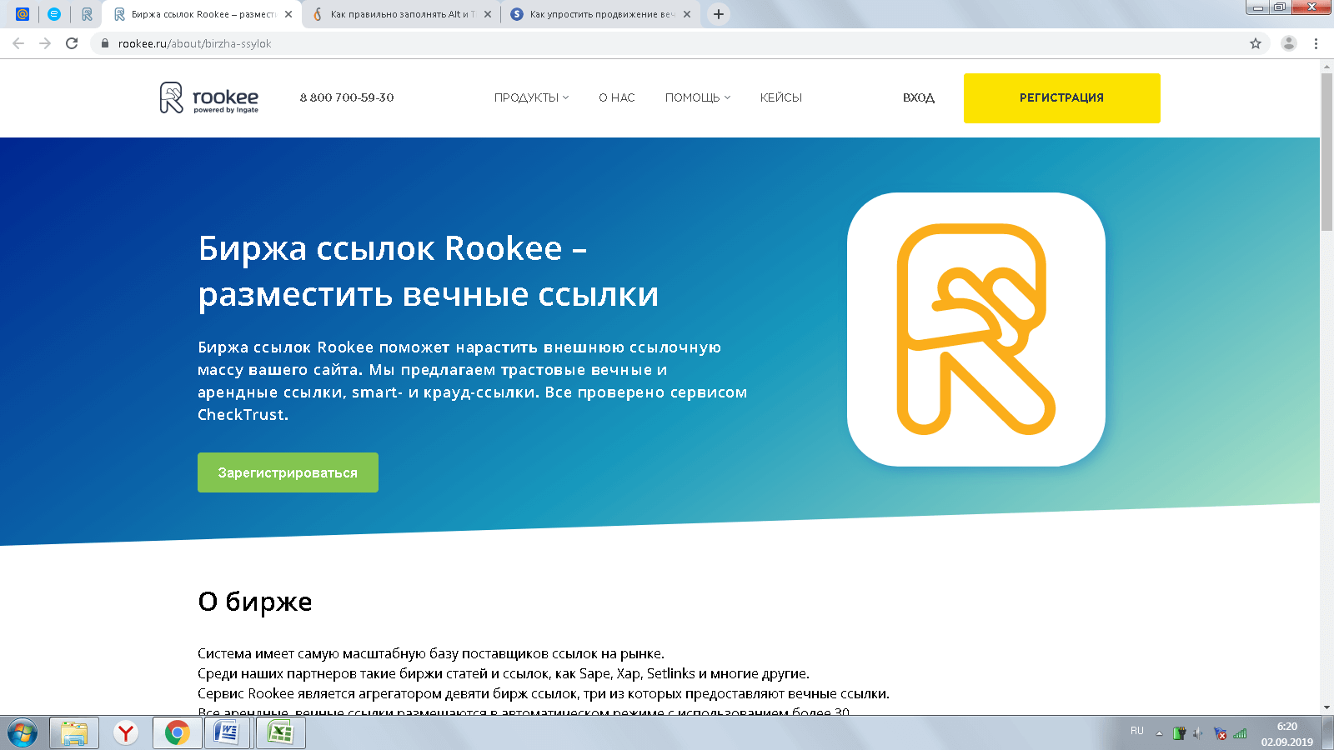The image size is (1334, 750).
Task: Open the О НАС menu item
Action: (x=616, y=97)
